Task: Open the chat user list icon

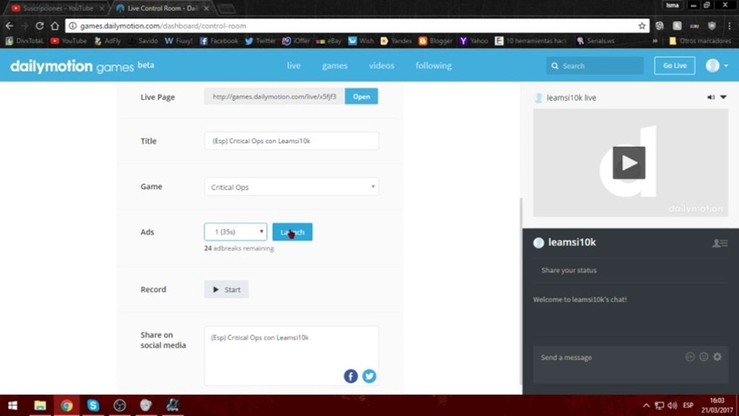Action: click(719, 243)
